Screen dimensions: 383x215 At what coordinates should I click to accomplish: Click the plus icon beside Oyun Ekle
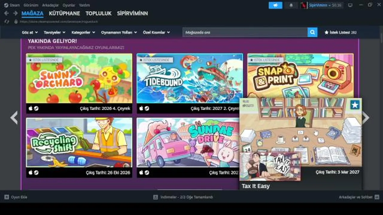(7, 197)
